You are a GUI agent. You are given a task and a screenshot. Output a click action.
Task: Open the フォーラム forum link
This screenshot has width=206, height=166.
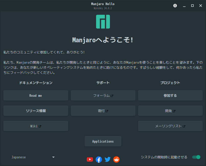(103, 95)
